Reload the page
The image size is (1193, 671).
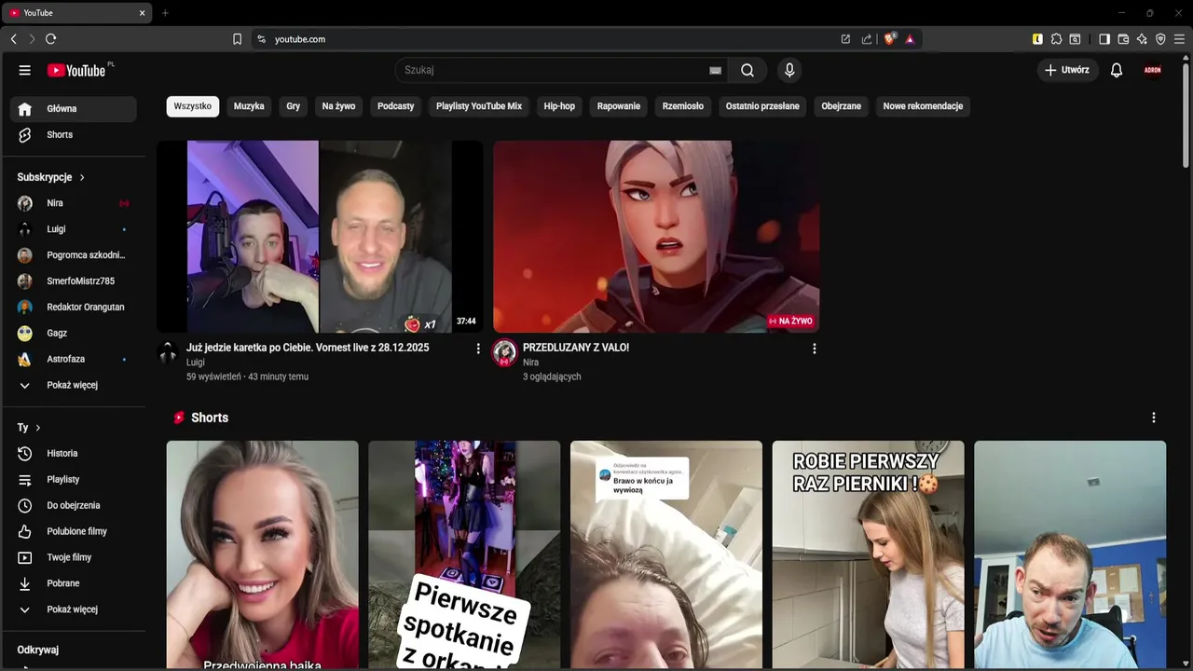(50, 39)
